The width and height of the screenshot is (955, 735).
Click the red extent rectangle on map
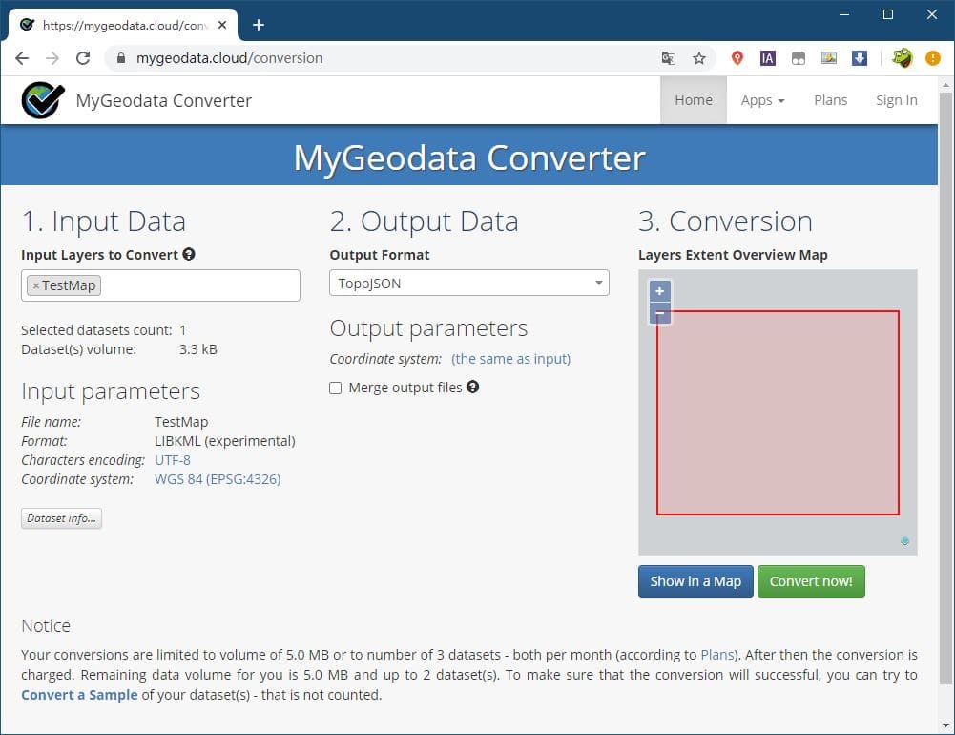(778, 412)
